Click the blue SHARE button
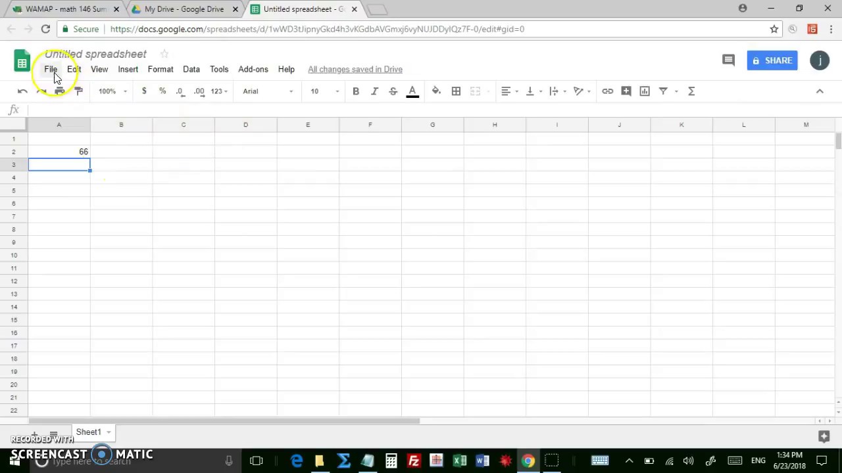Image resolution: width=842 pixels, height=473 pixels. [772, 60]
